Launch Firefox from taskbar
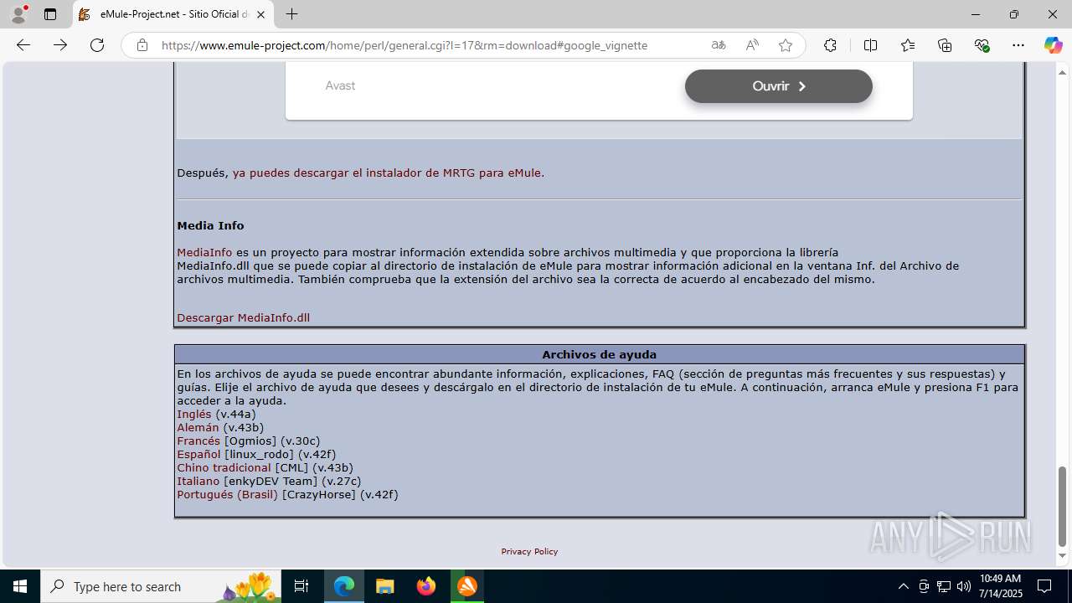Image resolution: width=1072 pixels, height=603 pixels. 426,586
